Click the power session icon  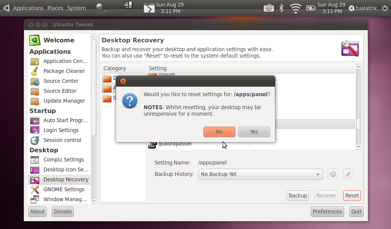(x=385, y=8)
